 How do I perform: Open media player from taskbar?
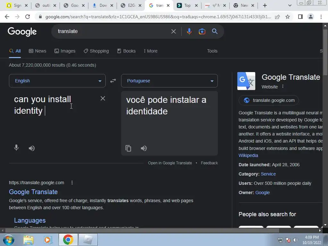pyautogui.click(x=48, y=240)
